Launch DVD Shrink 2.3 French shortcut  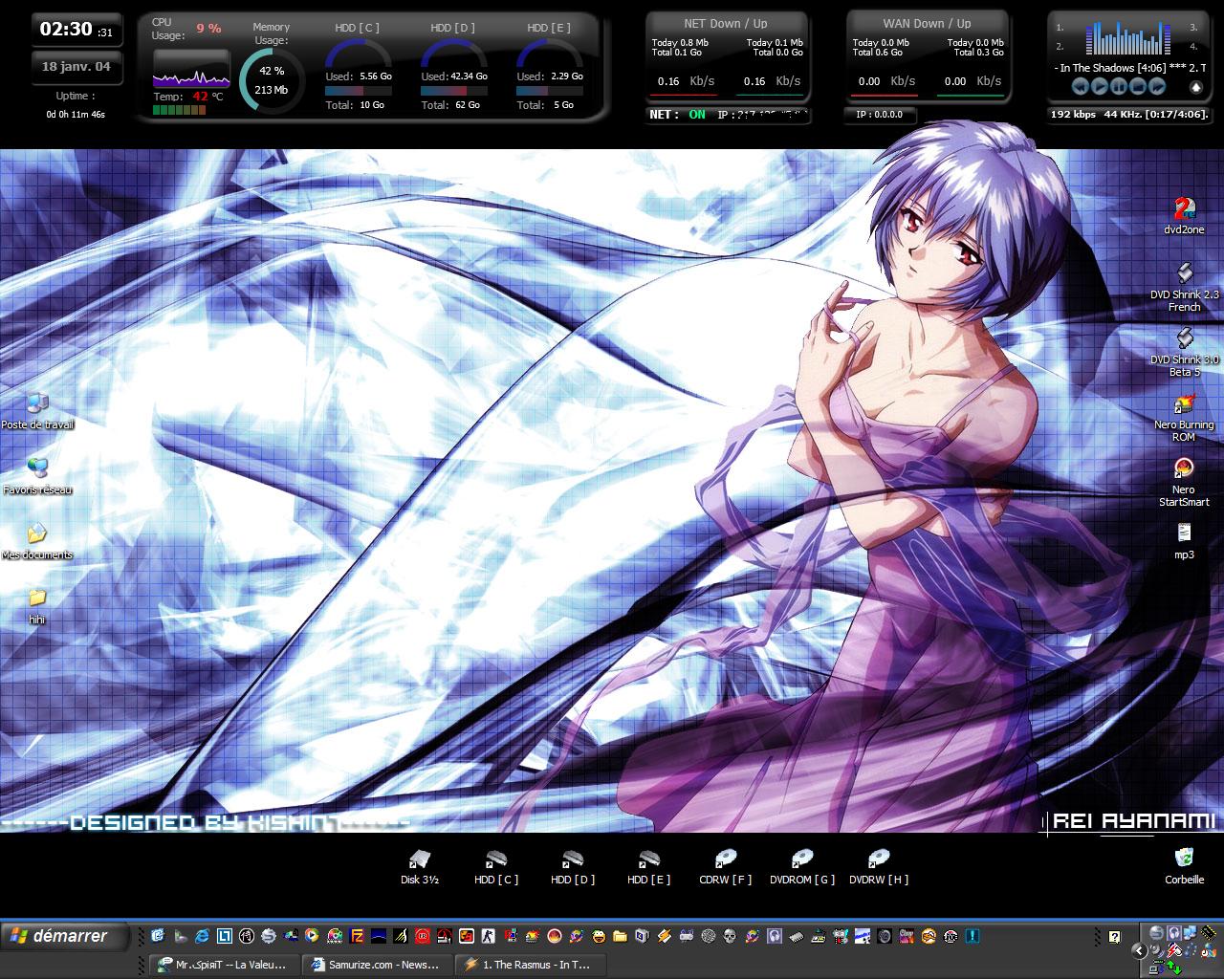pos(1184,275)
